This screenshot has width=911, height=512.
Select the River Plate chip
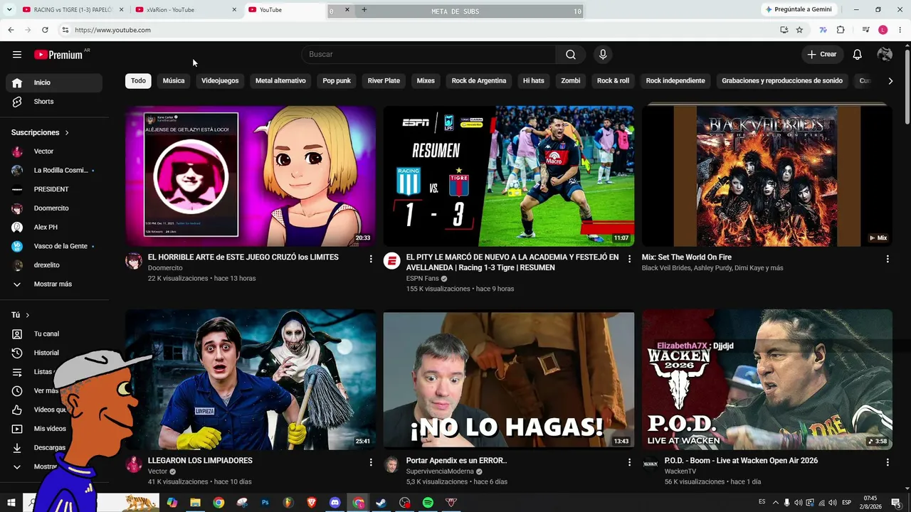point(384,81)
